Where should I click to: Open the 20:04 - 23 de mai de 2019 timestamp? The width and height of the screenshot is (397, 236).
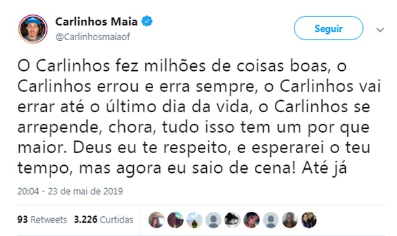(x=70, y=191)
